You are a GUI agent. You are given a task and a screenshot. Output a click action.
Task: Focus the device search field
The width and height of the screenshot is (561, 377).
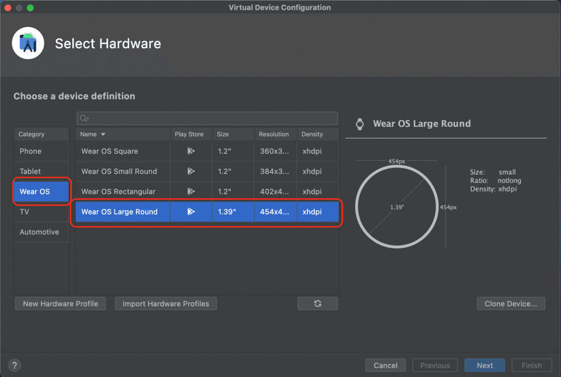(x=207, y=119)
